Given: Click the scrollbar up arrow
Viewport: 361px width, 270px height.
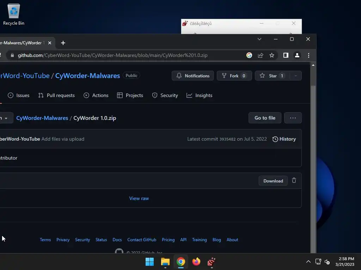Looking at the screenshot, I should pyautogui.click(x=313, y=65).
